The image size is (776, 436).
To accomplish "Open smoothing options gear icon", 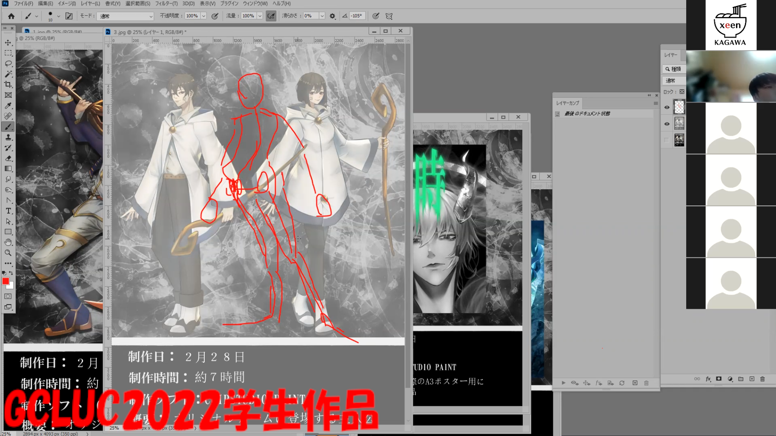I will click(332, 16).
